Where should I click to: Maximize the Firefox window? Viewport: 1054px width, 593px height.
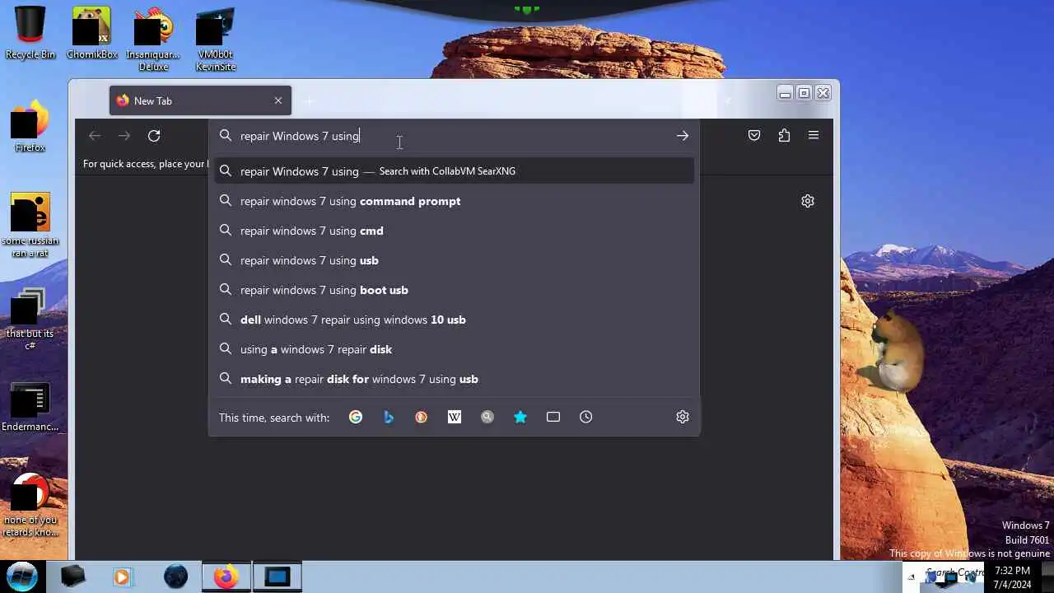click(804, 93)
